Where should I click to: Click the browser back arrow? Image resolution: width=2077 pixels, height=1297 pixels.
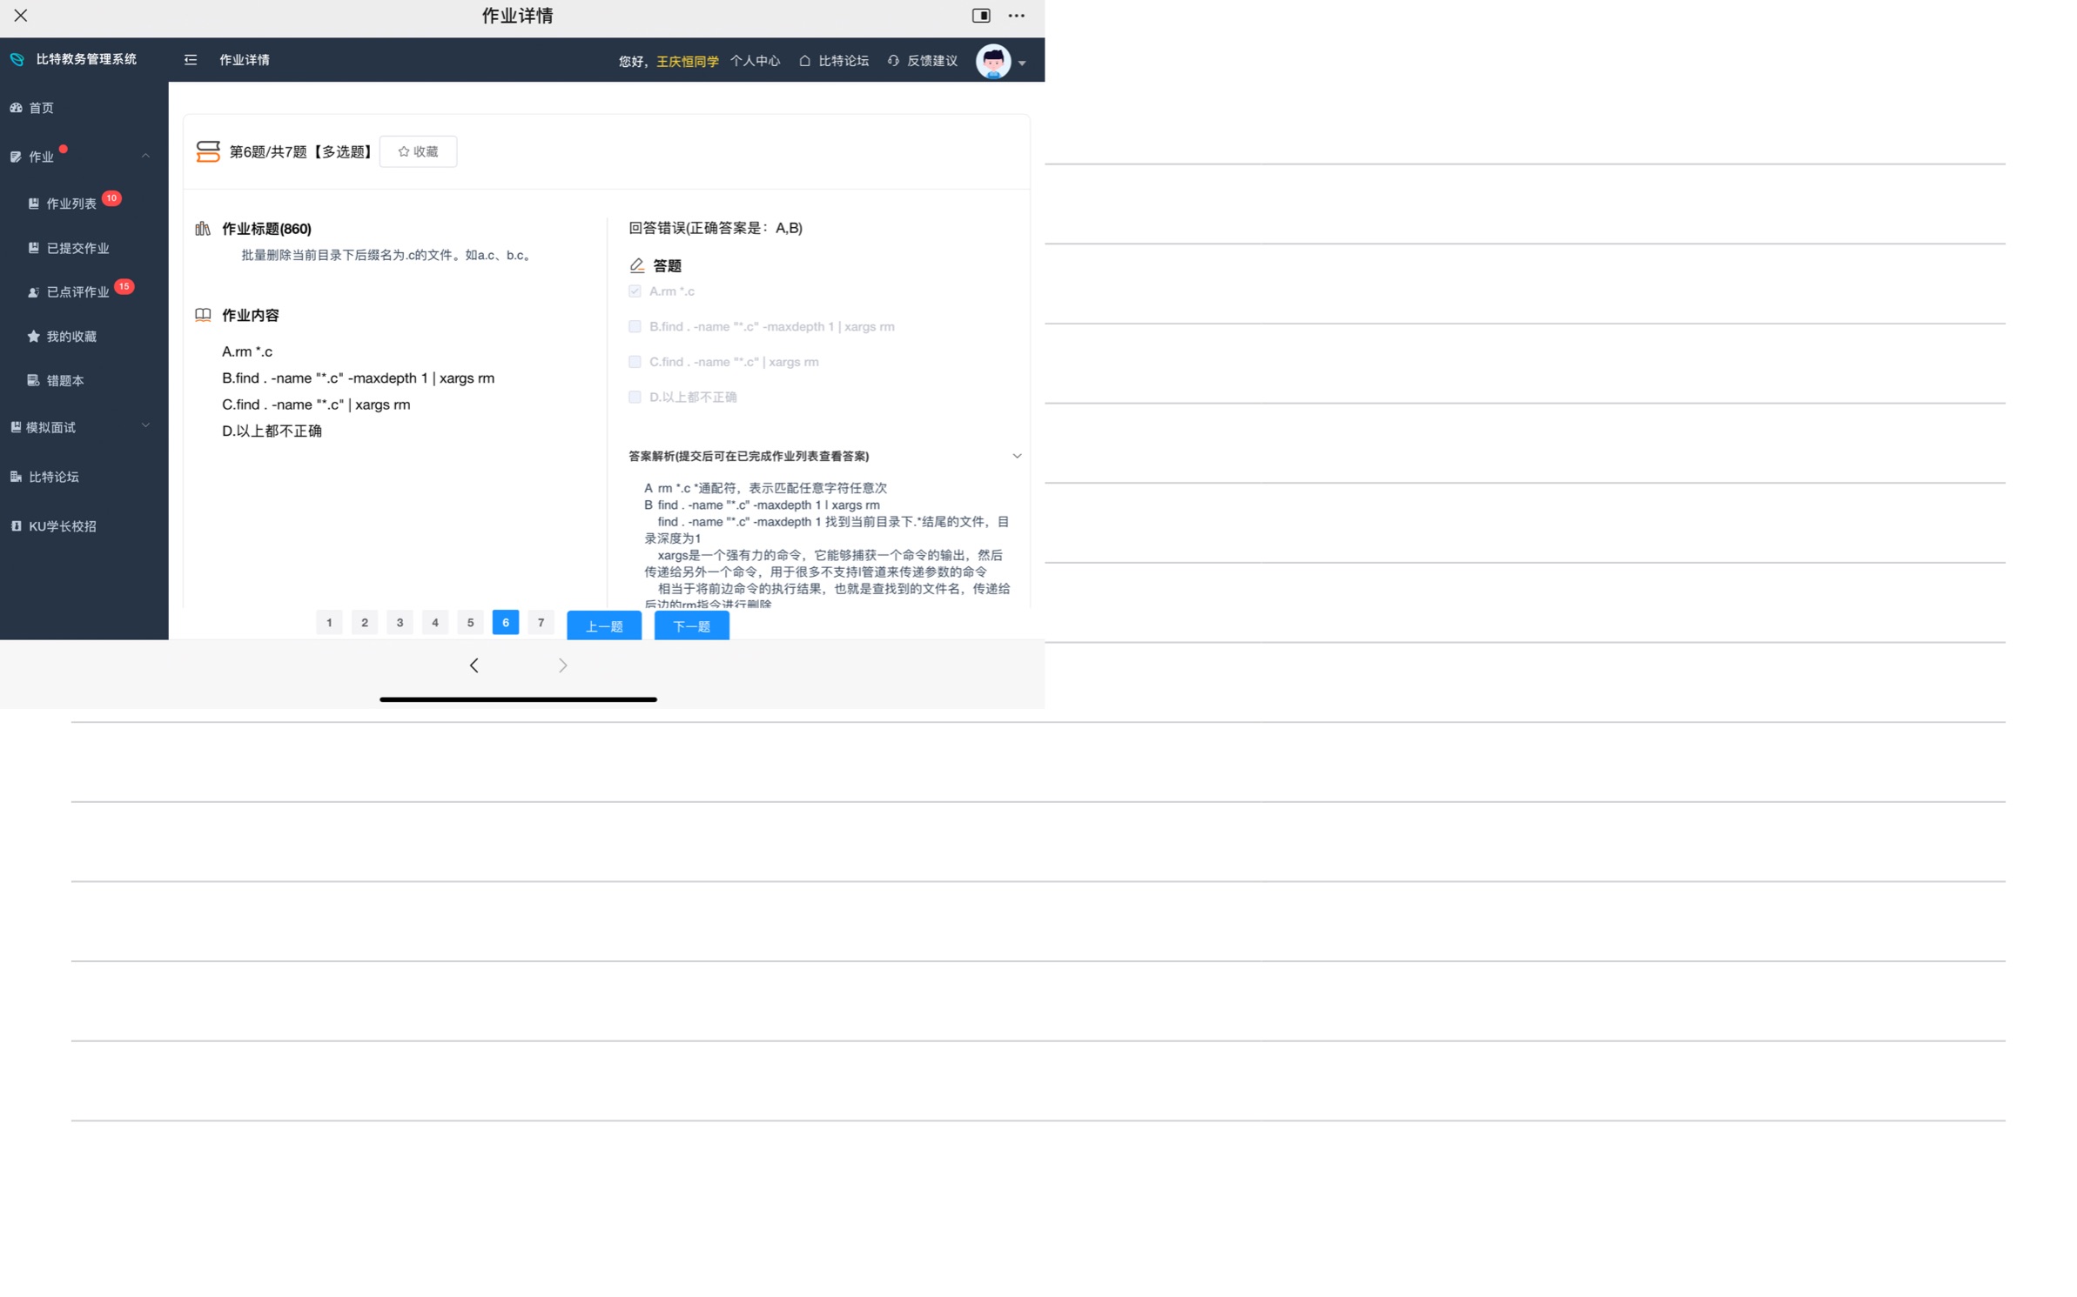(474, 665)
